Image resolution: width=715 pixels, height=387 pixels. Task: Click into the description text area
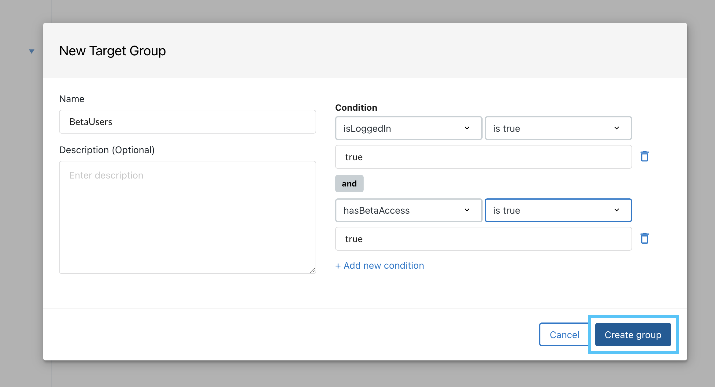coord(187,217)
